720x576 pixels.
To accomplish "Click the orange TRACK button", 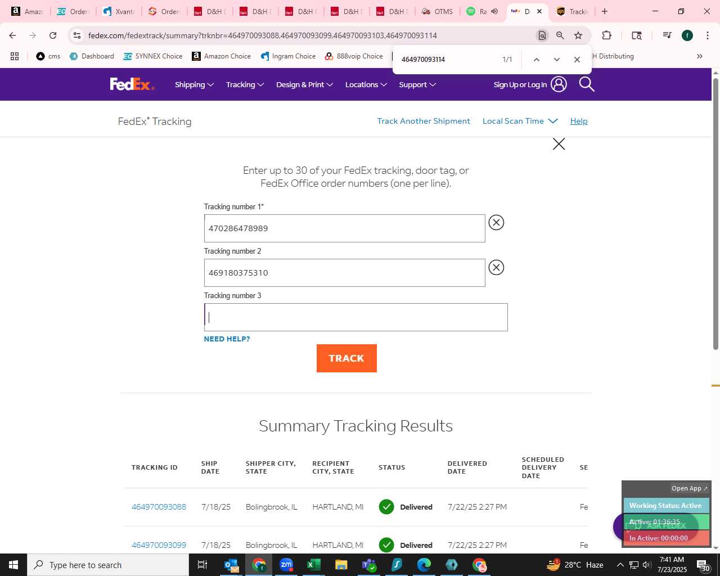I will tap(346, 358).
